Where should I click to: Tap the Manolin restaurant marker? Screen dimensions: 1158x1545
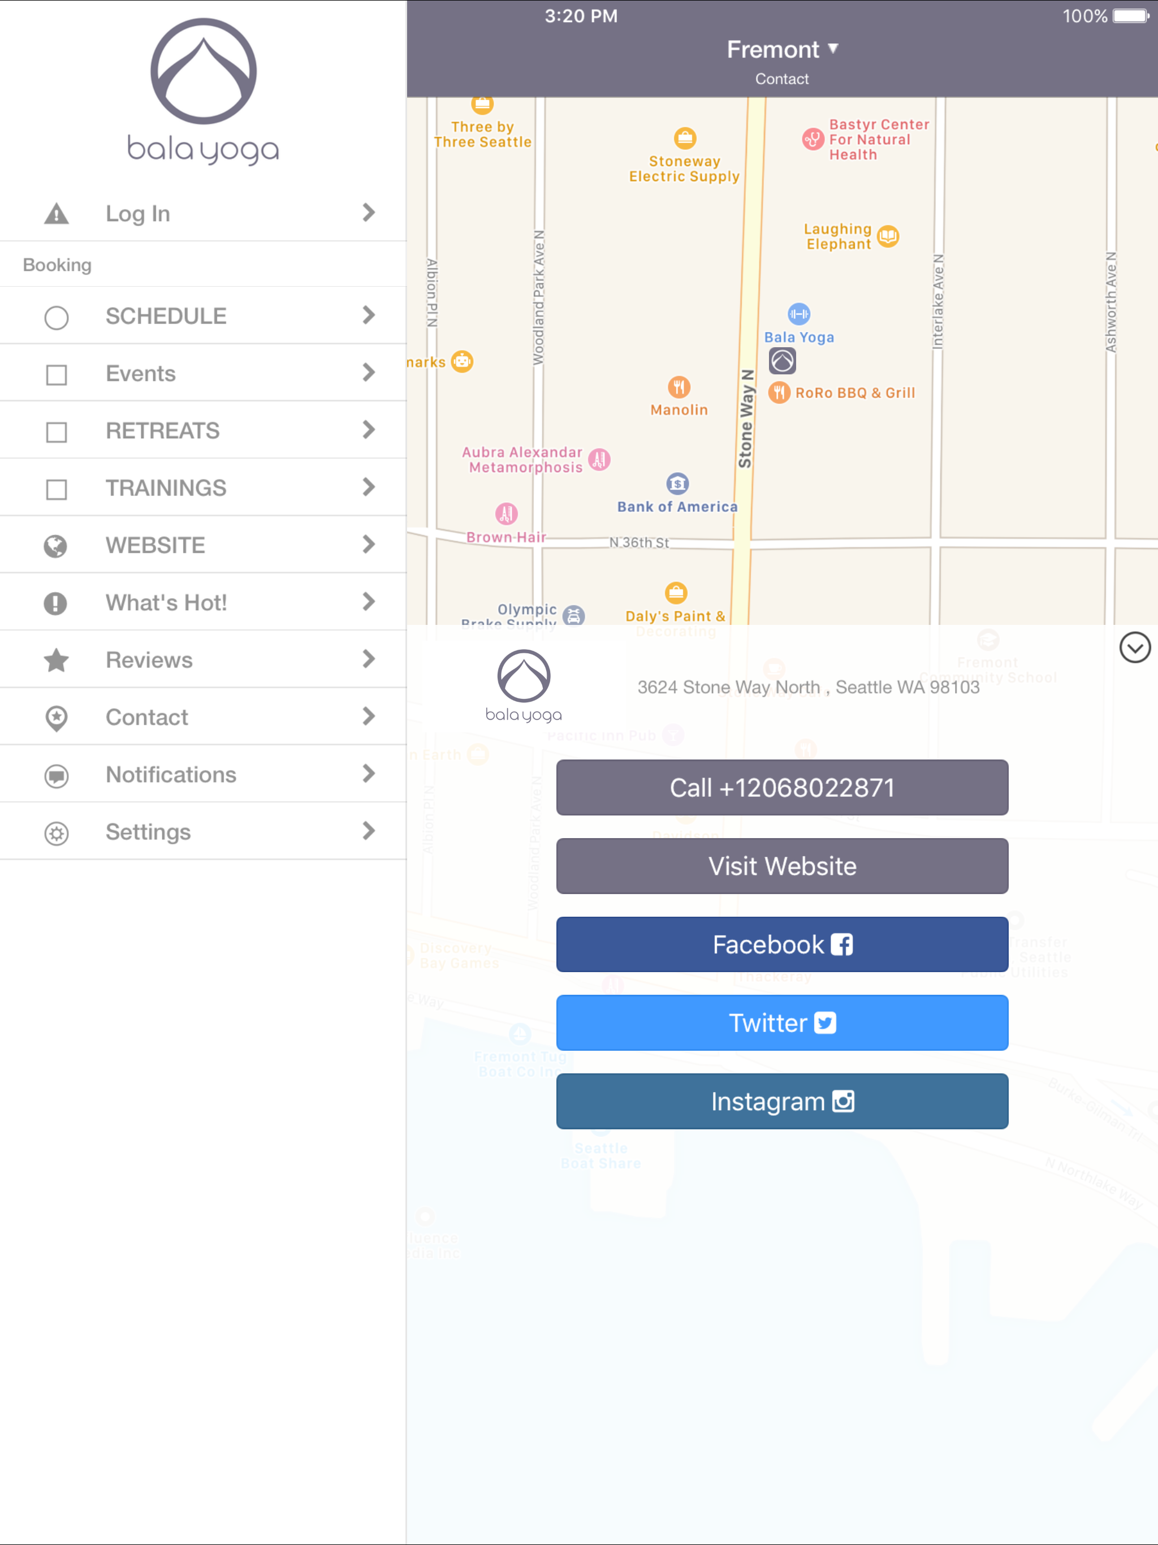pos(679,386)
